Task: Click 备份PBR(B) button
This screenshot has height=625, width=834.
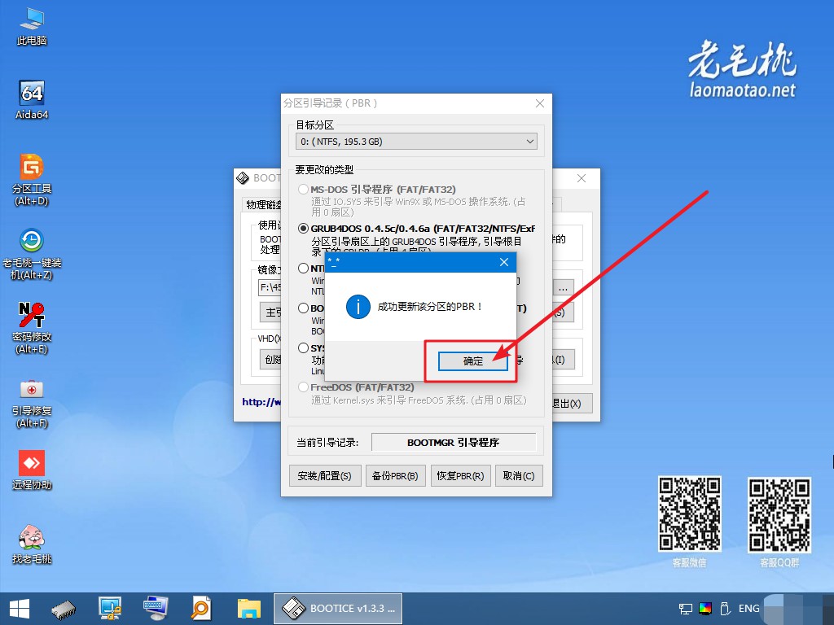Action: [x=395, y=475]
